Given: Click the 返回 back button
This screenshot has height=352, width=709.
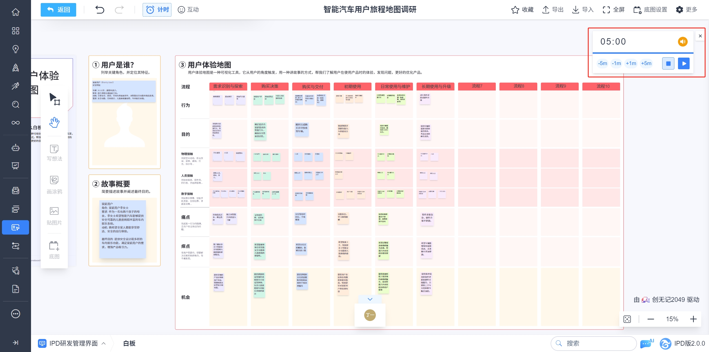Looking at the screenshot, I should pyautogui.click(x=58, y=10).
